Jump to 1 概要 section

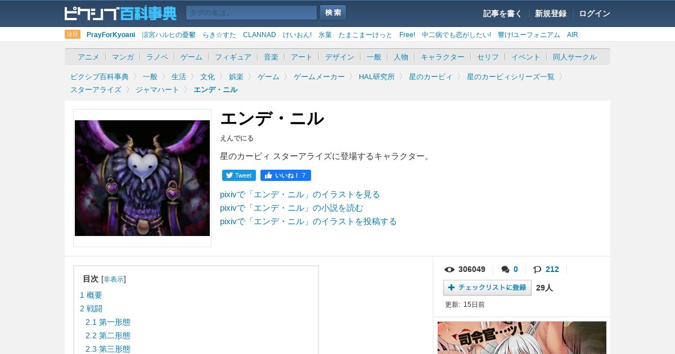point(91,295)
